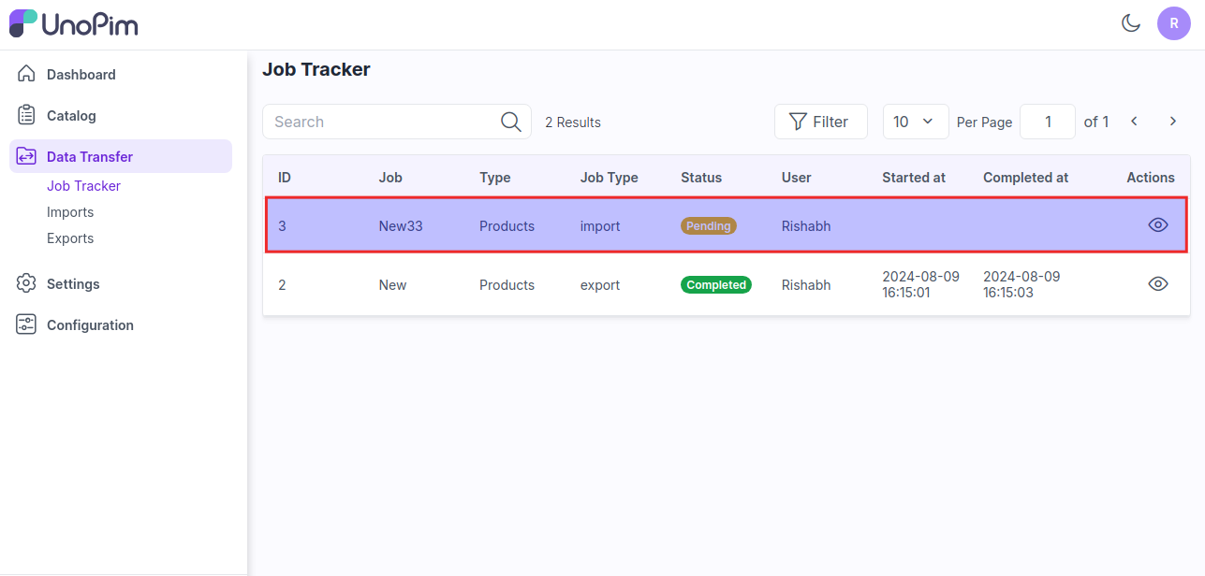The image size is (1205, 576).
Task: Go to next page with the right chevron
Action: coord(1172,122)
